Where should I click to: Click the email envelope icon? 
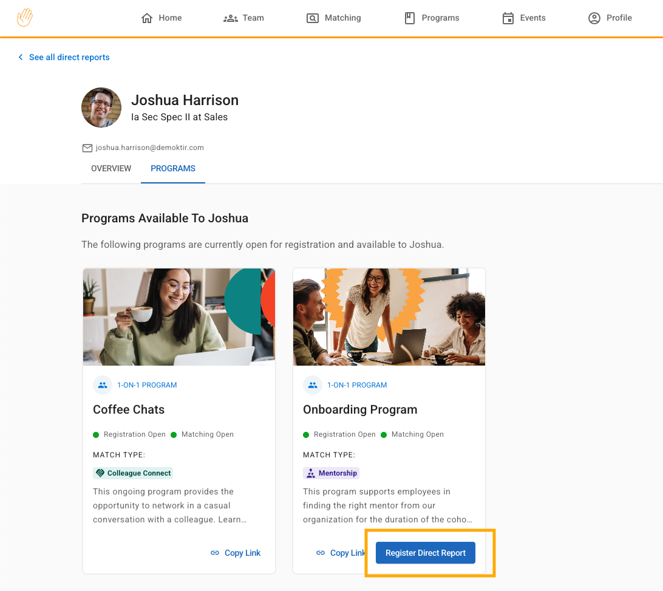tap(87, 148)
